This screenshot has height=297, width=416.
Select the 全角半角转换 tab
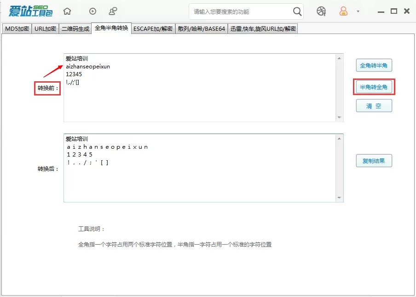click(111, 28)
